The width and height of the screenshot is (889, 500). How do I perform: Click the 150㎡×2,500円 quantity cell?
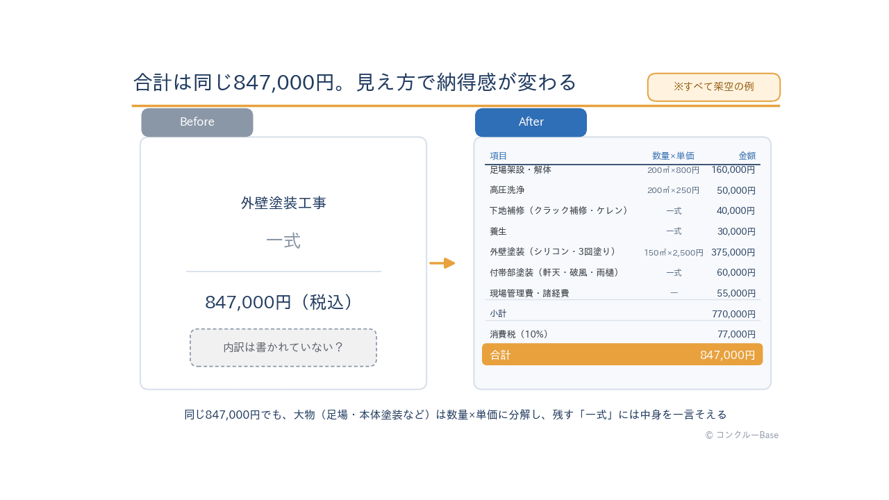click(x=673, y=252)
